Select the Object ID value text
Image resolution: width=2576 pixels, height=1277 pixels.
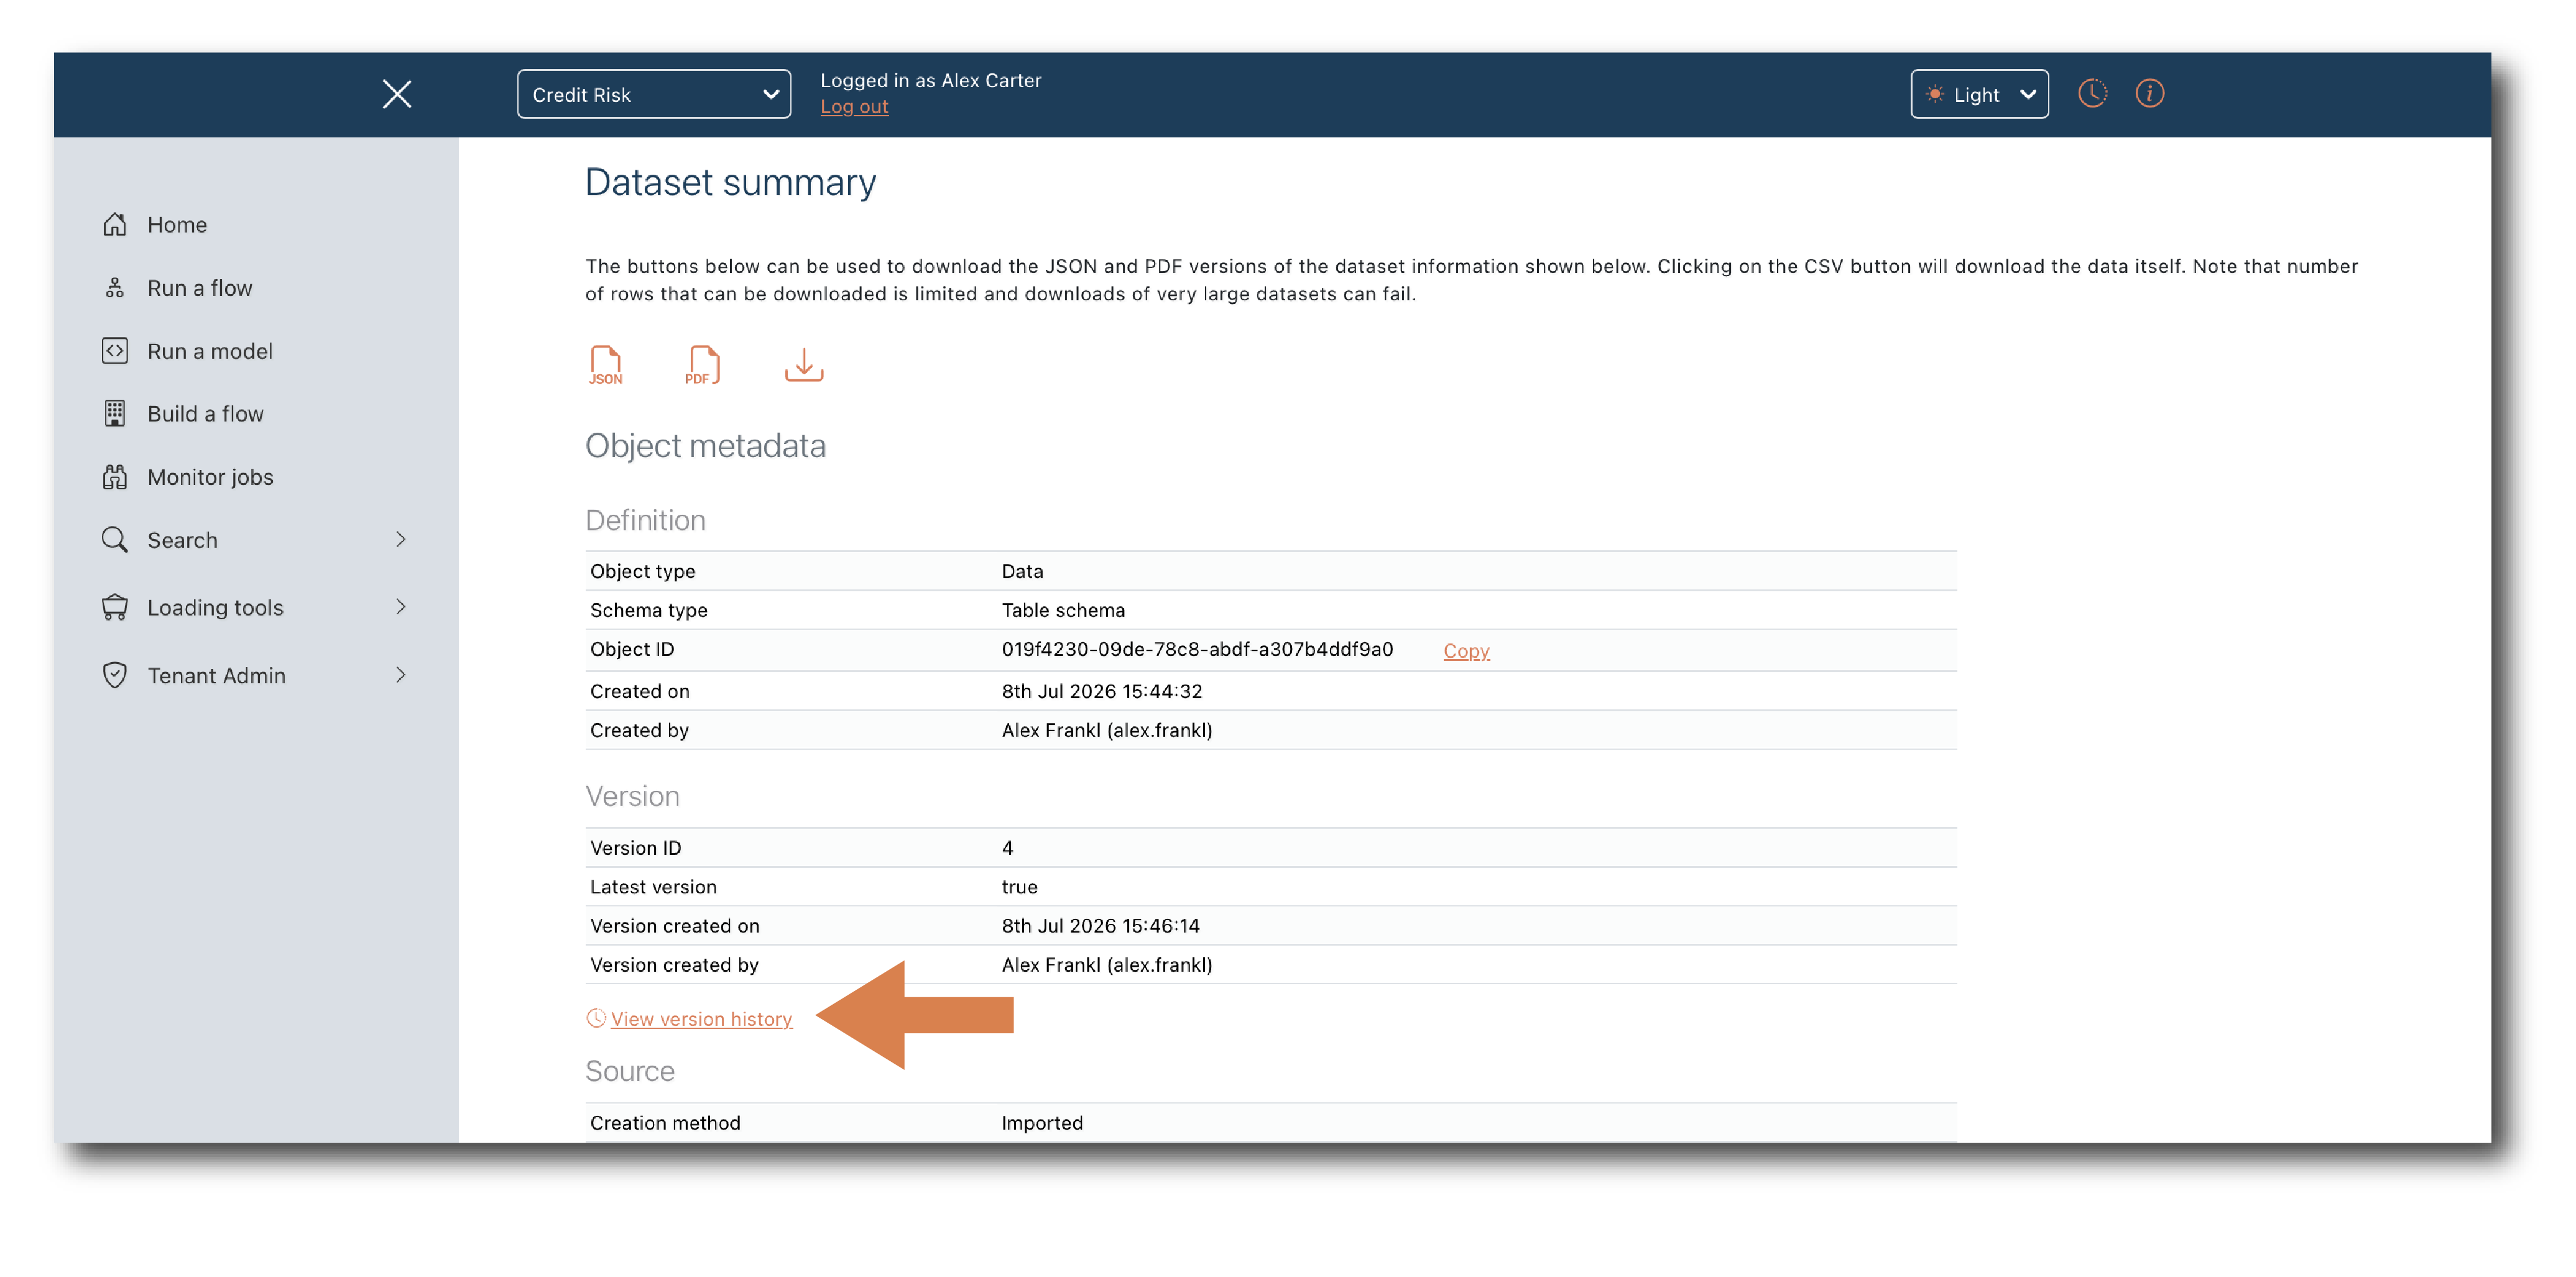(1197, 649)
